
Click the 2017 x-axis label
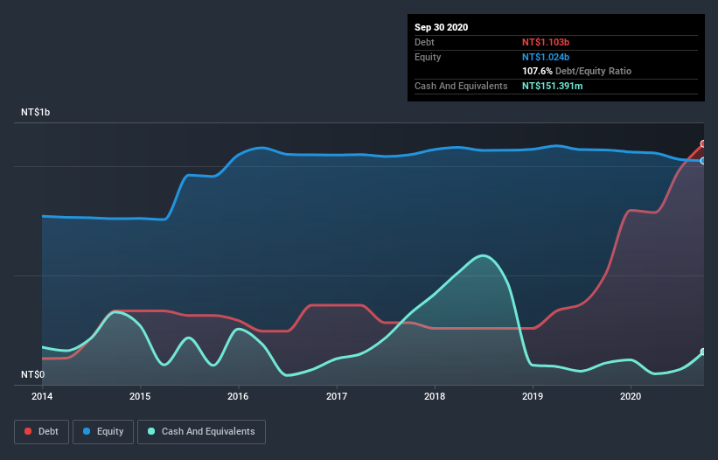[337, 396]
